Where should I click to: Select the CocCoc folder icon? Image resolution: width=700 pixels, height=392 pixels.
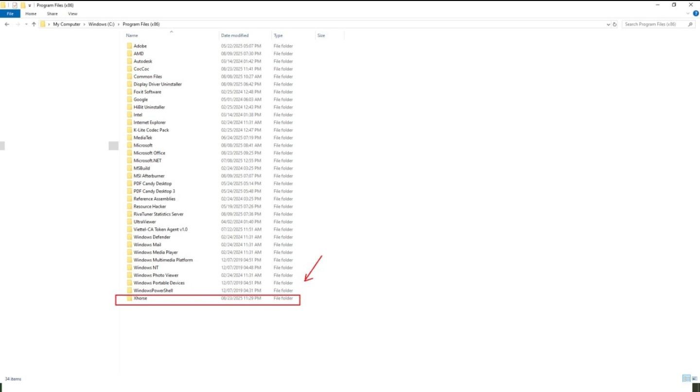(x=129, y=69)
